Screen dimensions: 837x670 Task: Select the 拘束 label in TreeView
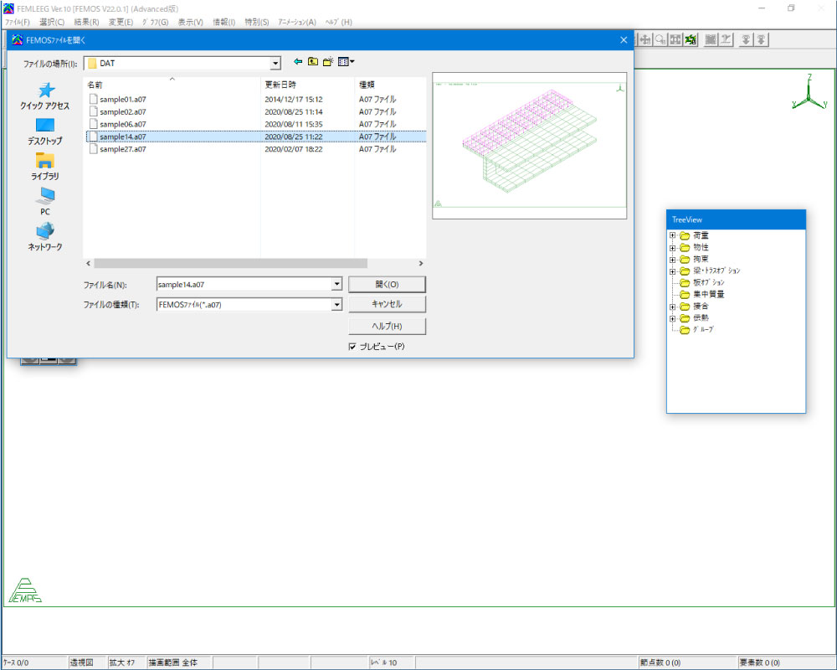coord(701,259)
